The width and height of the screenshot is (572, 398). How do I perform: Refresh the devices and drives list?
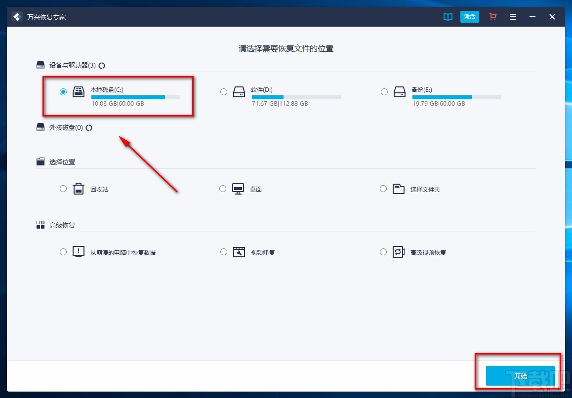click(x=102, y=65)
